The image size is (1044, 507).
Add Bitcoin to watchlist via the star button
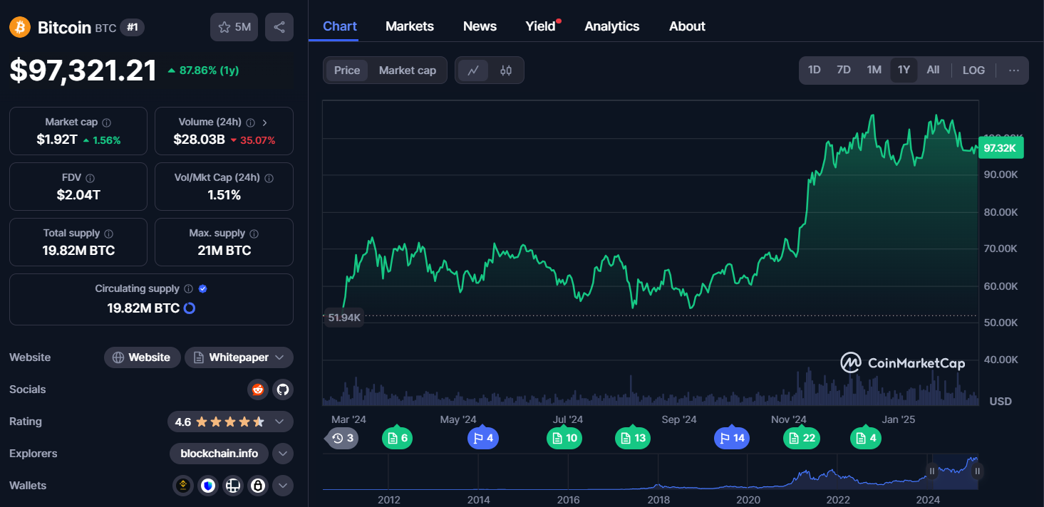[234, 27]
